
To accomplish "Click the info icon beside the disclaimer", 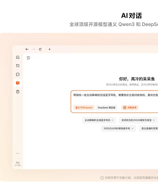I will [x=102, y=178].
